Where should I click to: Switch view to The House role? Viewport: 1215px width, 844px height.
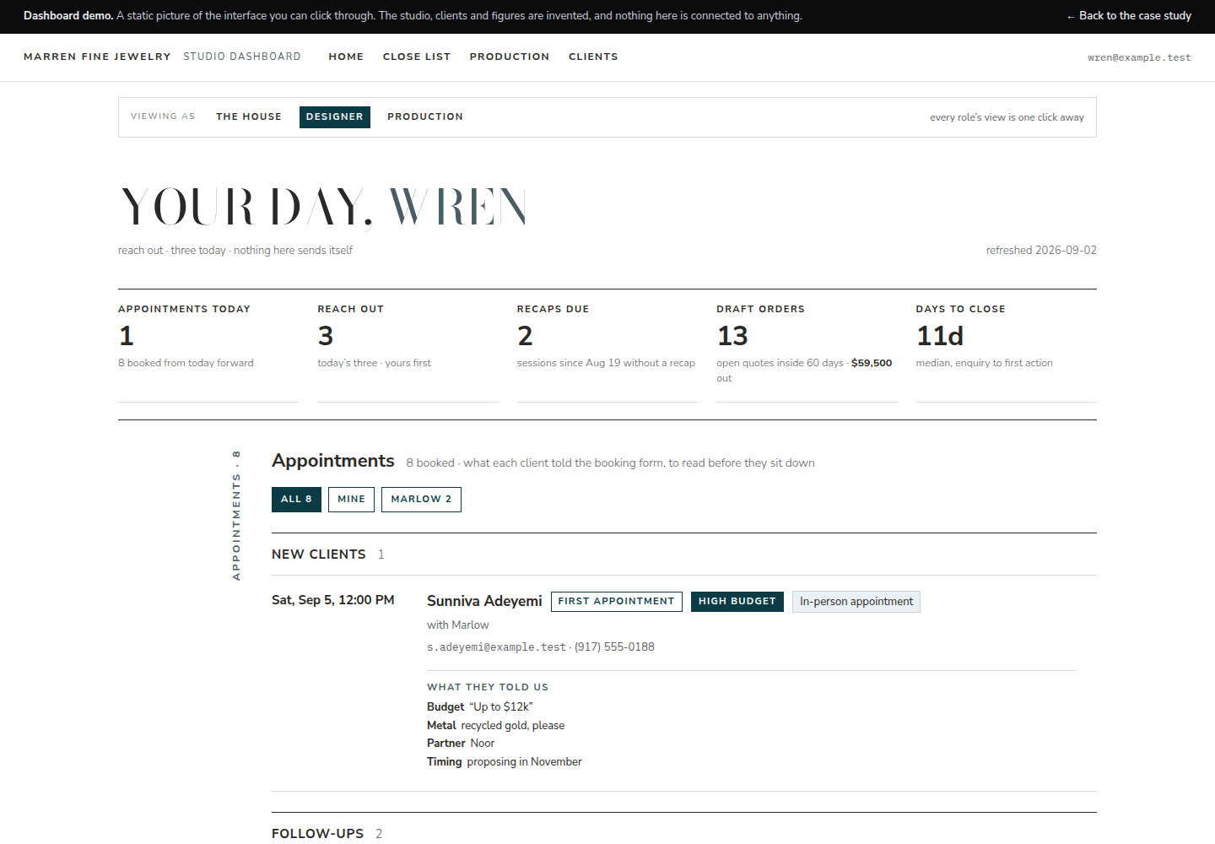pyautogui.click(x=249, y=116)
